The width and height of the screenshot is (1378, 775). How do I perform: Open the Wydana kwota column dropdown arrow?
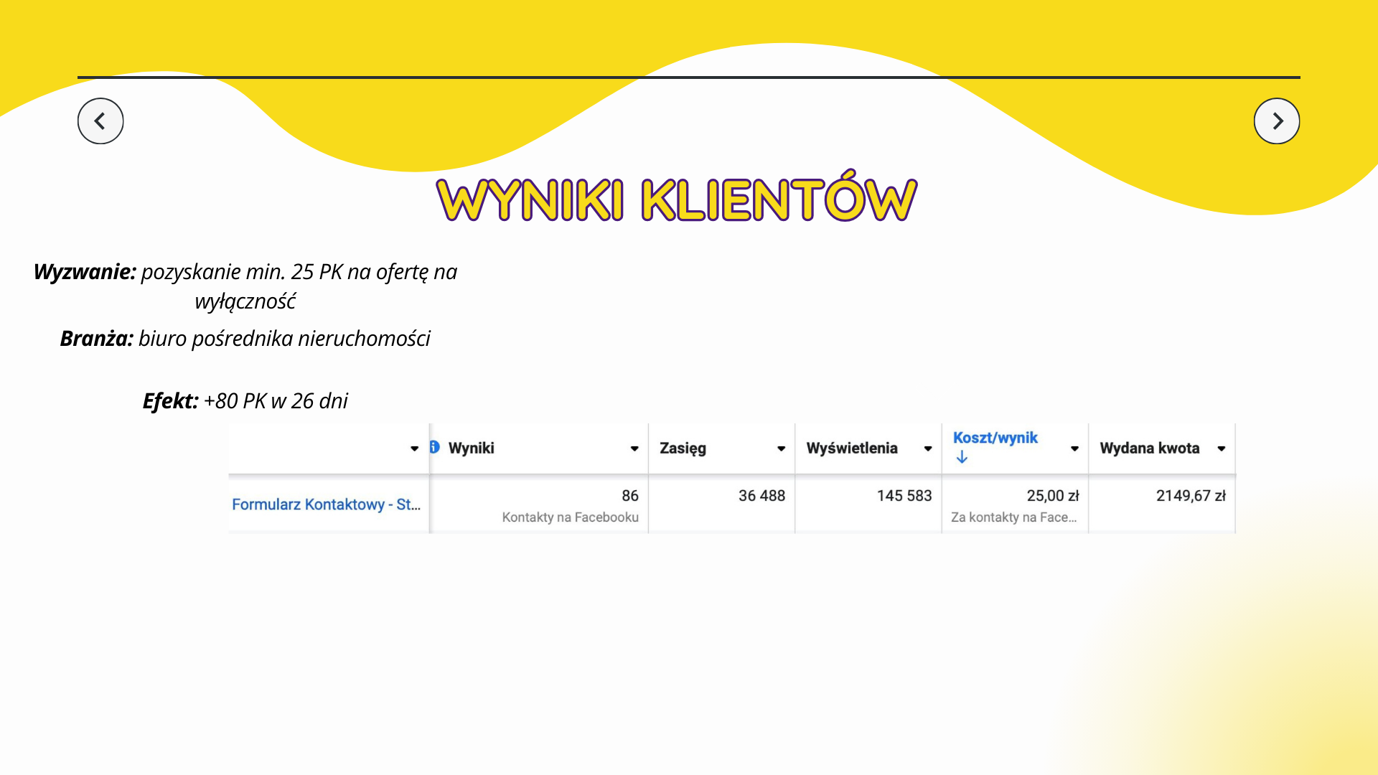[x=1221, y=448]
